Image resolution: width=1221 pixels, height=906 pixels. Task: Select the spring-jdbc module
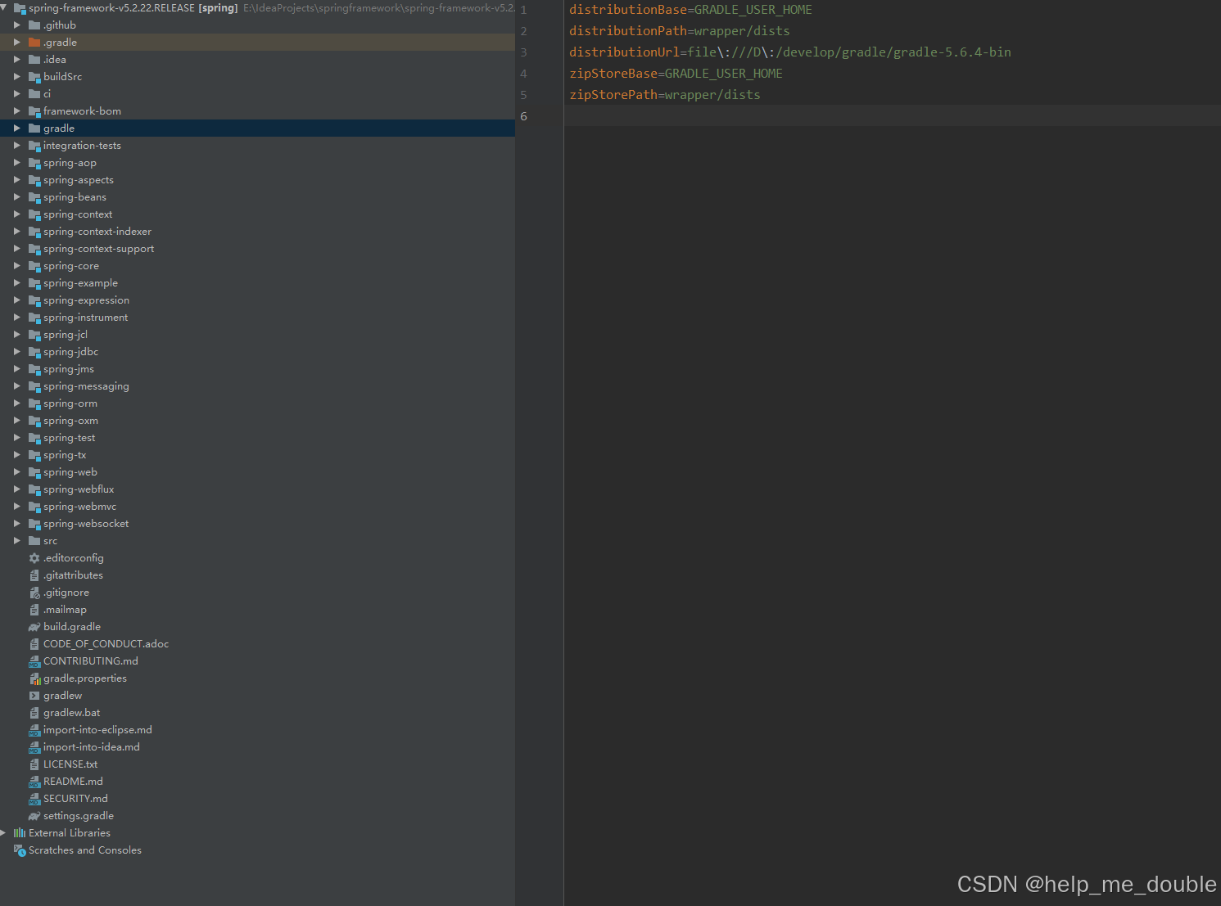70,352
